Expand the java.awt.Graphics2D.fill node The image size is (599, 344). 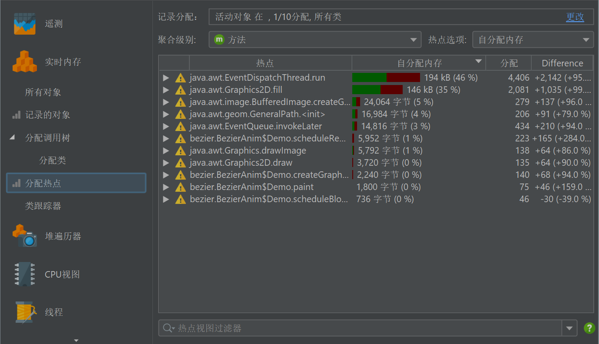[x=165, y=90]
